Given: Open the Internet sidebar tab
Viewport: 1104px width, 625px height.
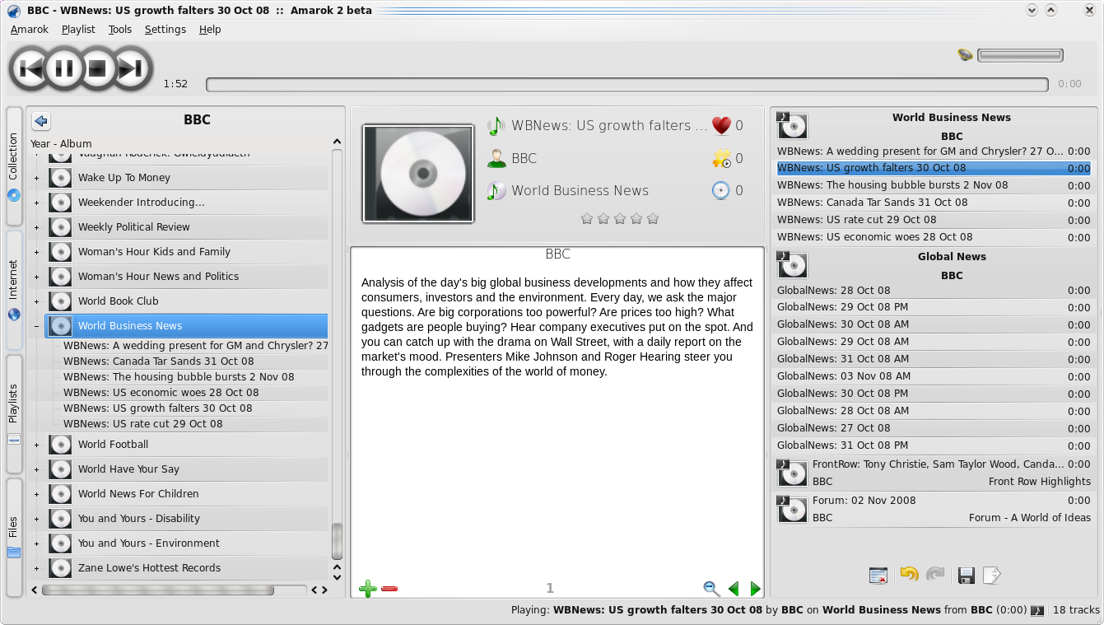Looking at the screenshot, I should coord(14,290).
